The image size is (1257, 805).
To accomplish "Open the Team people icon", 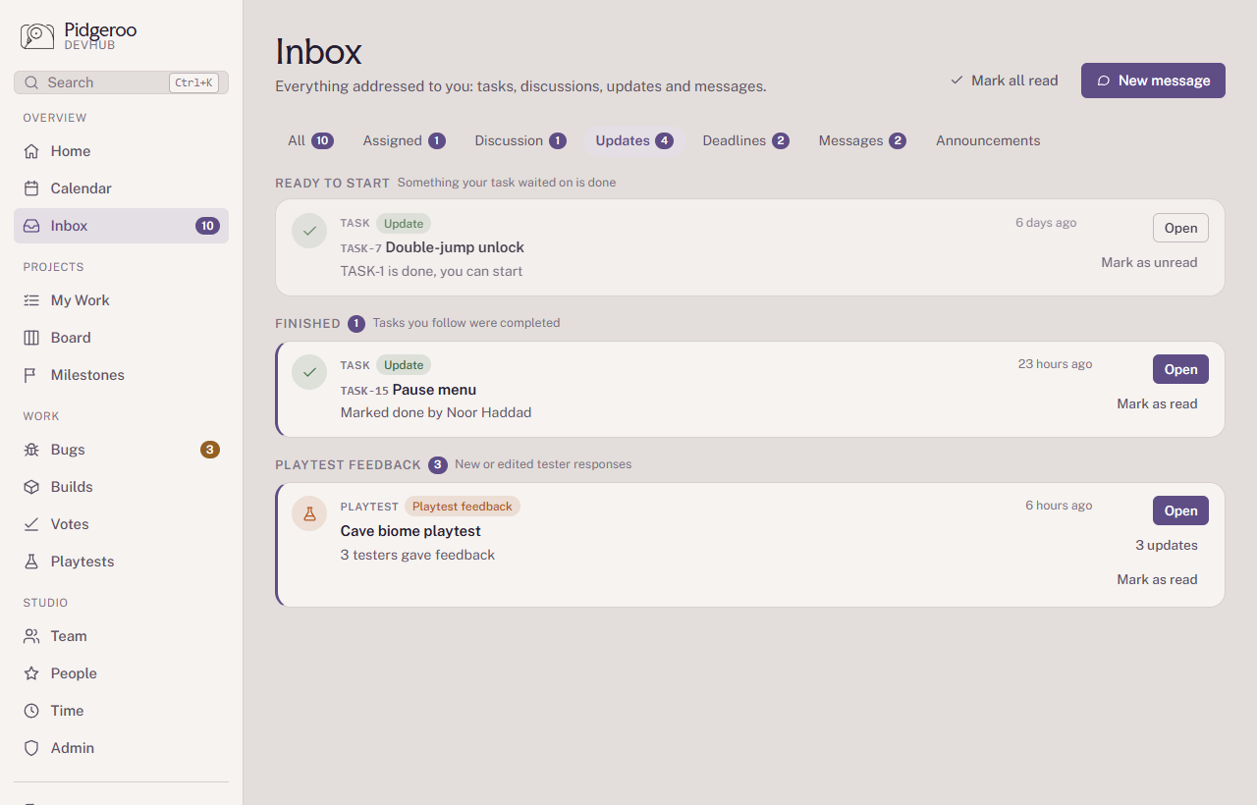I will tap(32, 636).
